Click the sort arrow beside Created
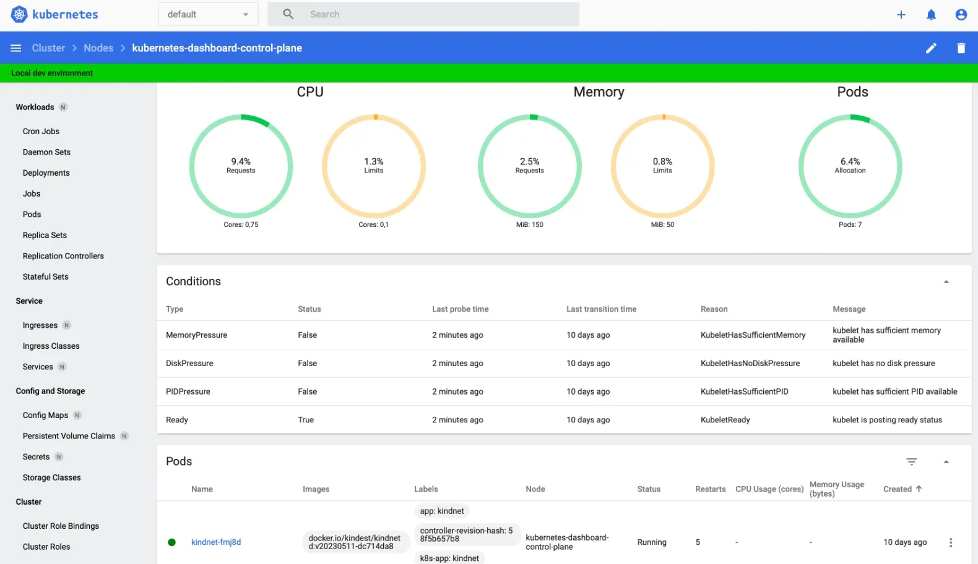 (919, 489)
